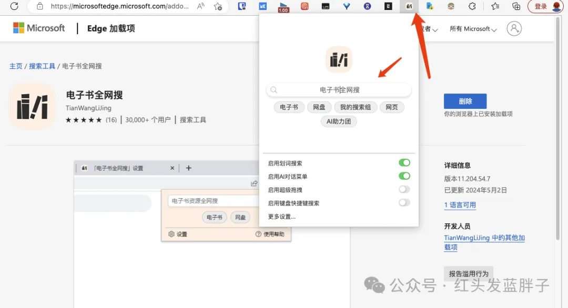Go to the 主页 breadcrumb link
Image resolution: width=568 pixels, height=308 pixels.
16,66
